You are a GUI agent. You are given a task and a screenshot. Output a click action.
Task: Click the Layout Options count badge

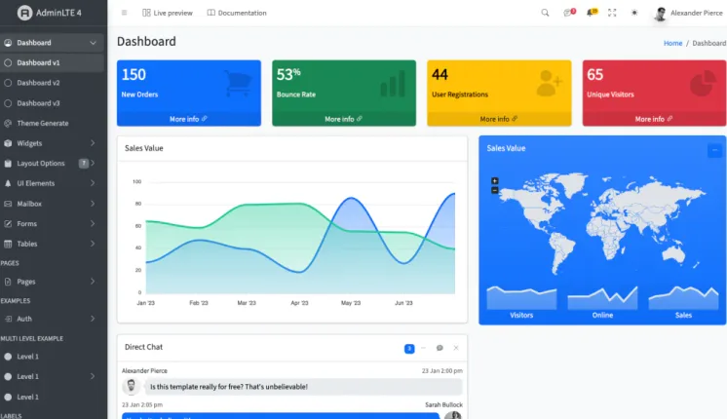[84, 163]
